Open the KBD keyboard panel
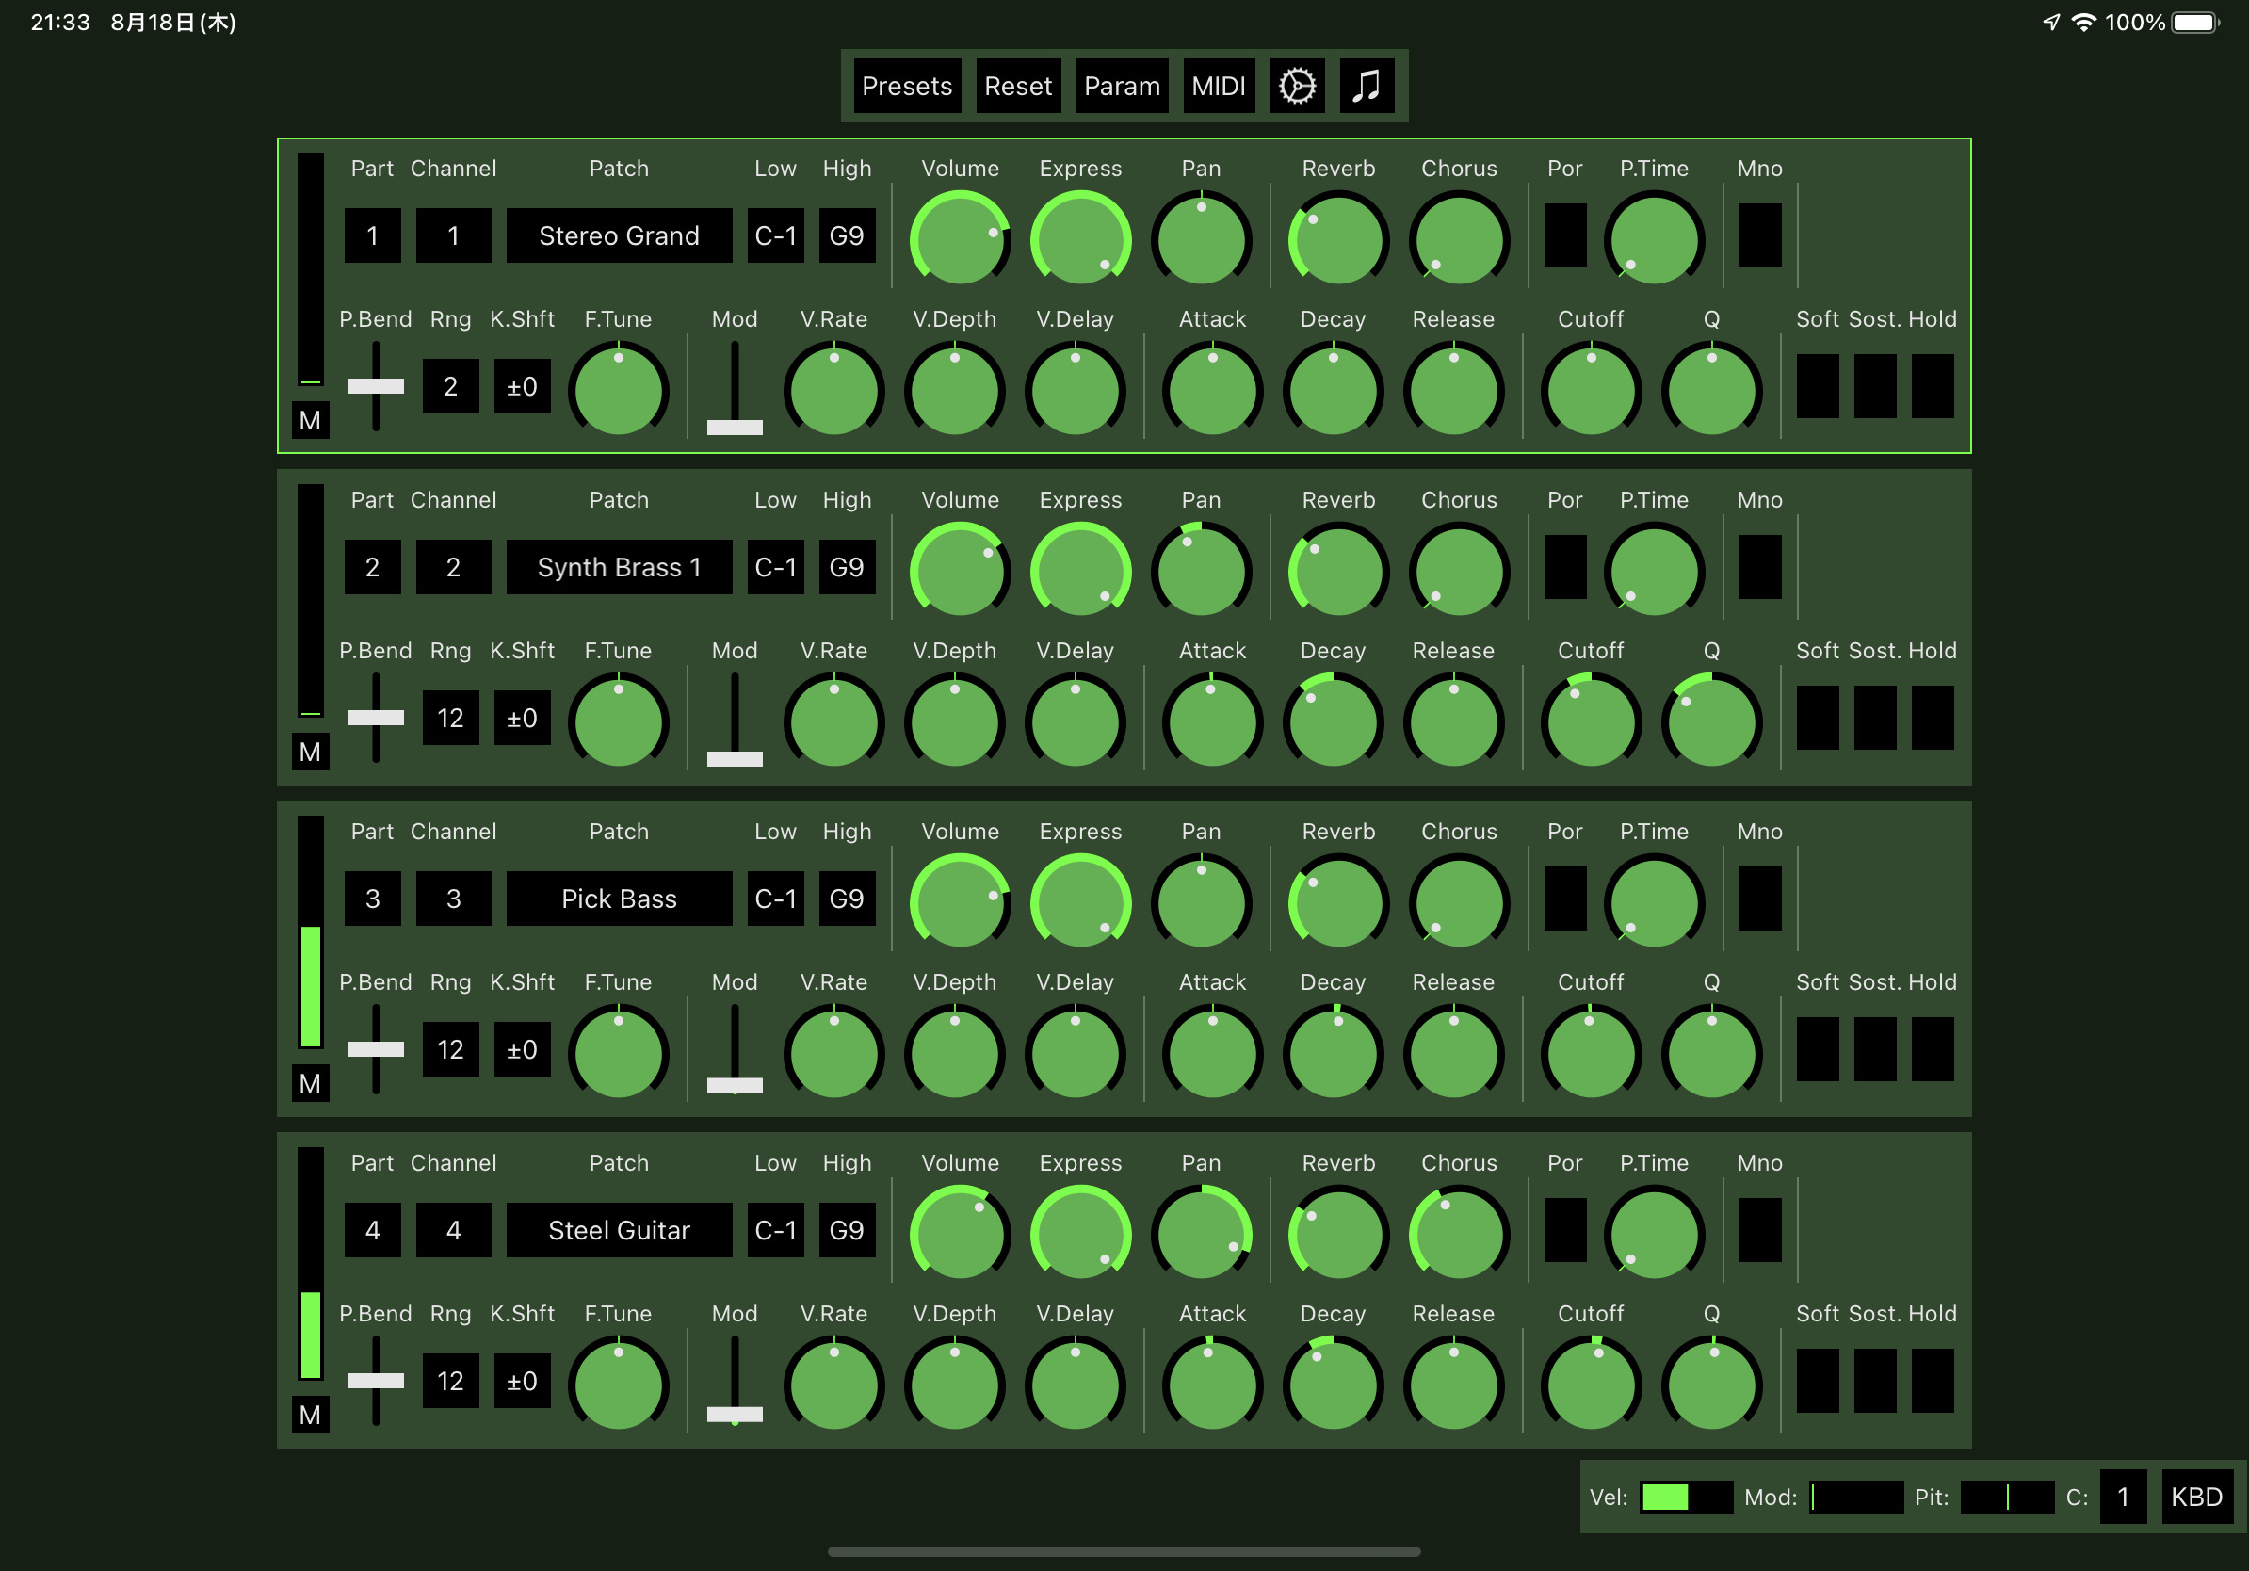 (2196, 1497)
